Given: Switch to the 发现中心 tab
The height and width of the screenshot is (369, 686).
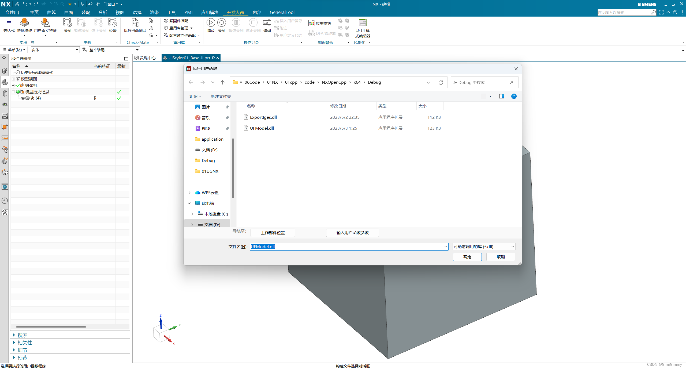Looking at the screenshot, I should (145, 58).
